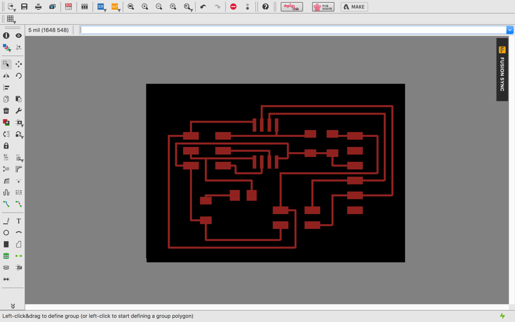Select the Name tool
The image size is (515, 322).
6,158
